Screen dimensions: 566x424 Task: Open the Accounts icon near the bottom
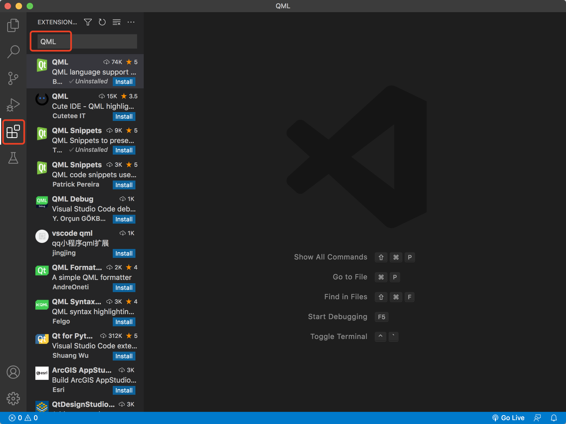coord(13,372)
